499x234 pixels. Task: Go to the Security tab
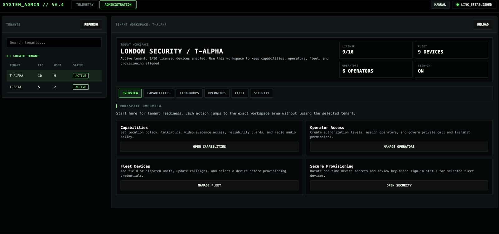coord(261,93)
